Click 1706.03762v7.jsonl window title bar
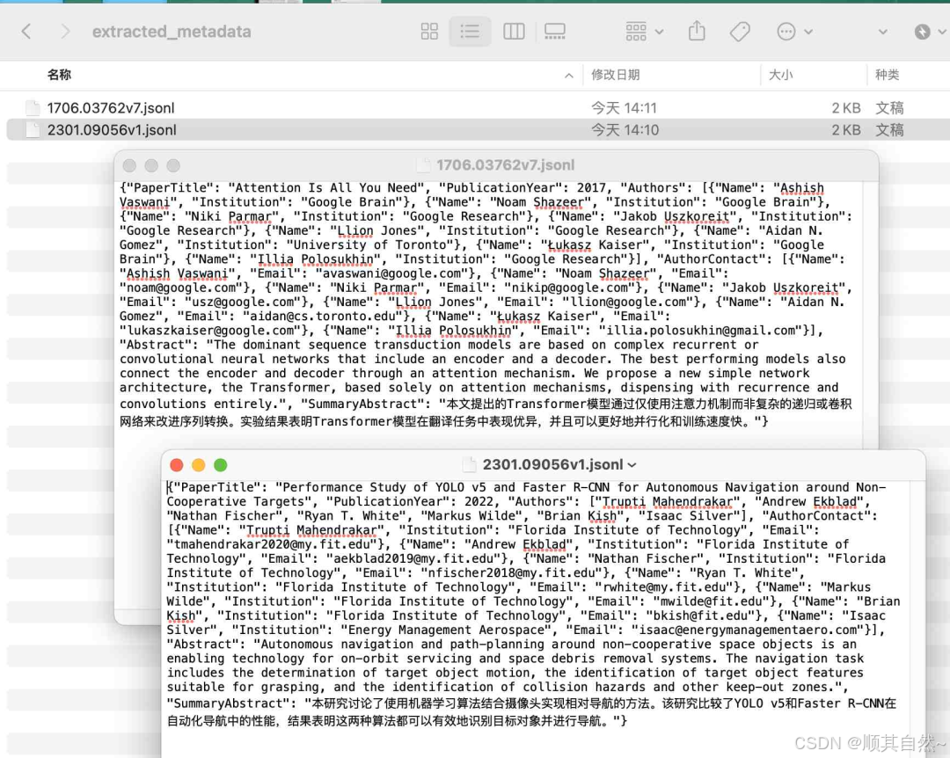Image resolution: width=950 pixels, height=758 pixels. tap(496, 165)
